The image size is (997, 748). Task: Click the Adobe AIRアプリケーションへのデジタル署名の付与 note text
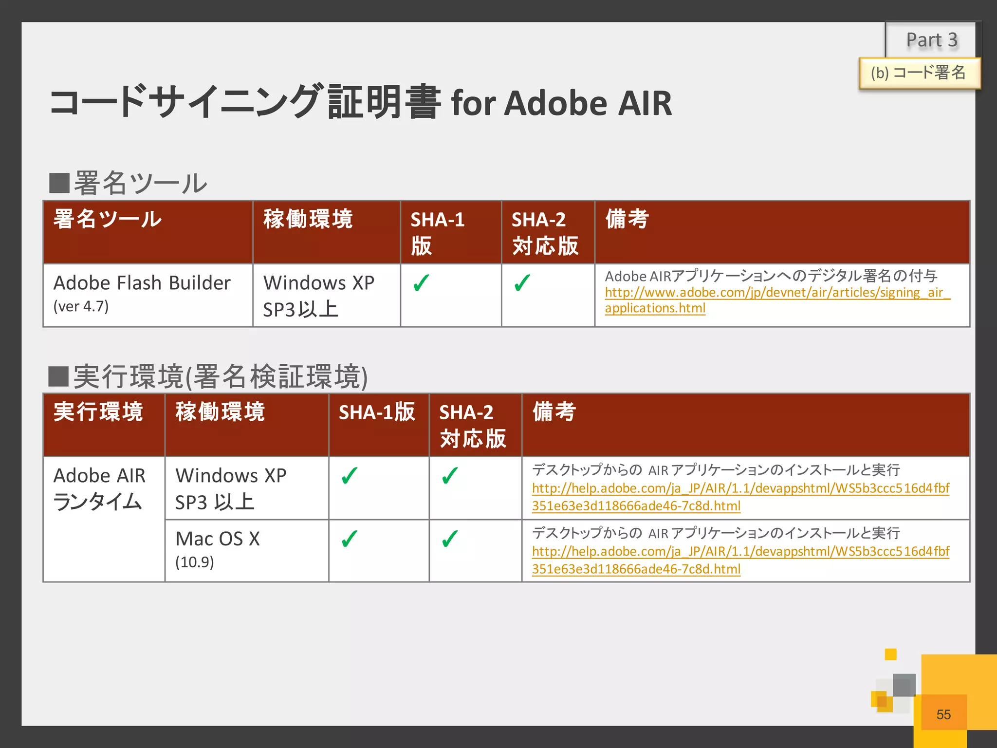click(x=771, y=276)
